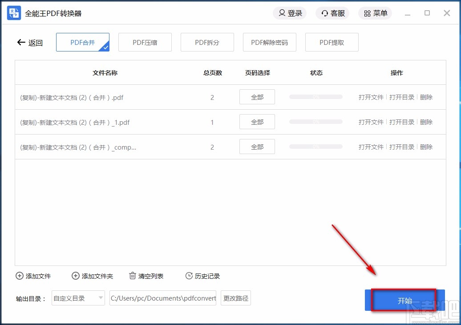Click the 登录 login person icon

click(x=282, y=13)
